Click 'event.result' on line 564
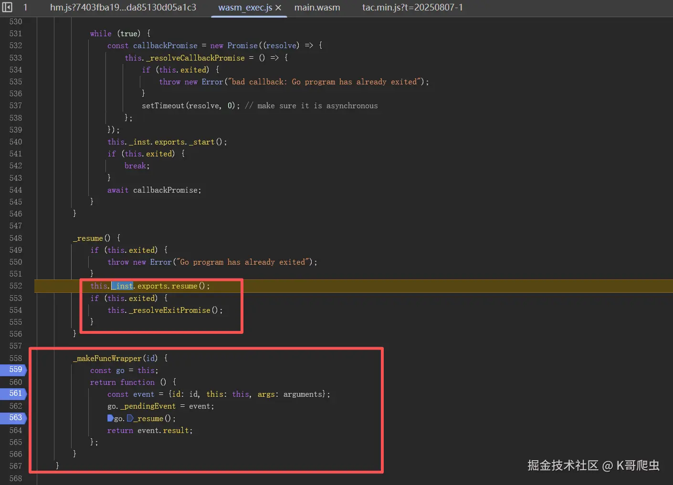 tap(163, 430)
